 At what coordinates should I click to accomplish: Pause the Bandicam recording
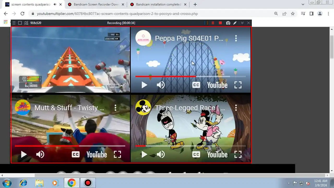pos(213,23)
